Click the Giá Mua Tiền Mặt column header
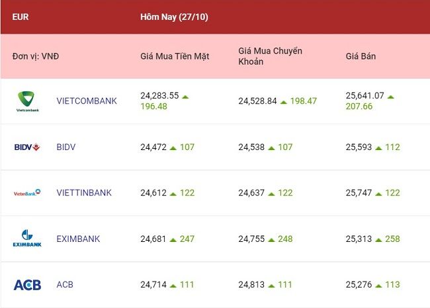Viewport: 430px width, 308px height. (175, 56)
